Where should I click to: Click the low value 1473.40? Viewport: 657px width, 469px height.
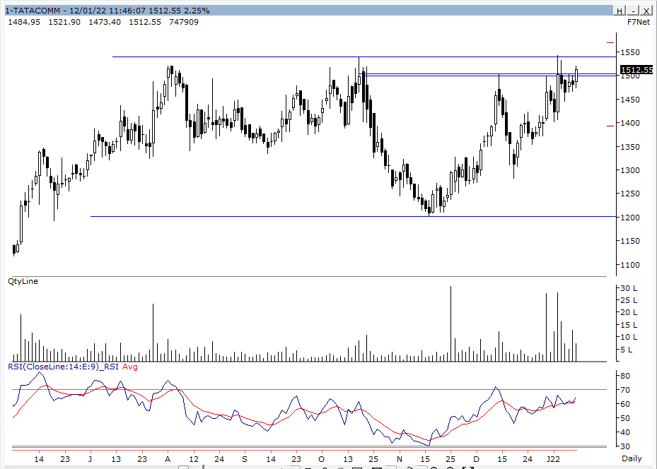(x=105, y=22)
